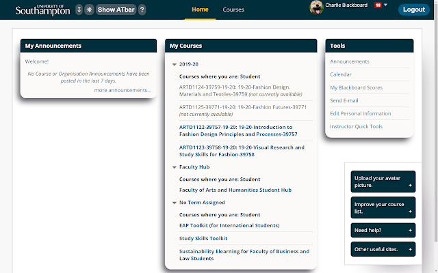Screen dimensions: 438x273
Task: Open Faculty of Arts and Humanities Student Hub
Action: [235, 190]
